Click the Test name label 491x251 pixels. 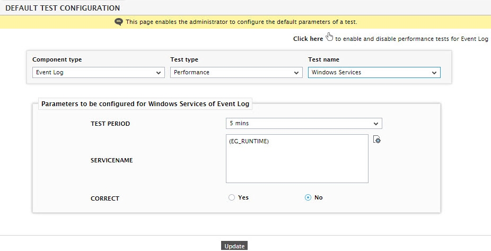coord(323,59)
